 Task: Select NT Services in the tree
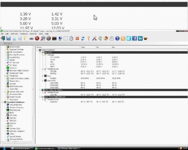(14, 62)
